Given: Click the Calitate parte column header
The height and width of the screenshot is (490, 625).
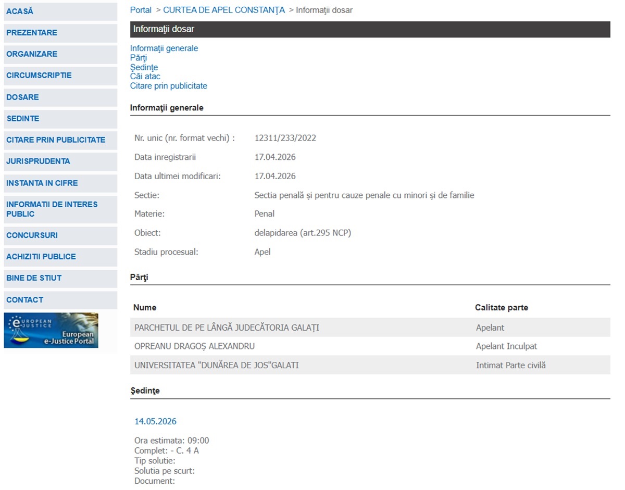Looking at the screenshot, I should point(502,308).
